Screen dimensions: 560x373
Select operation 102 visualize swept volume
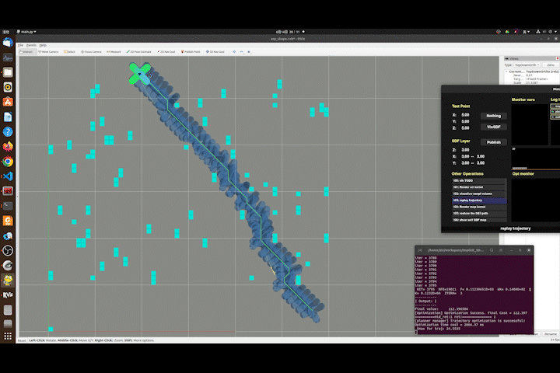[x=479, y=193]
